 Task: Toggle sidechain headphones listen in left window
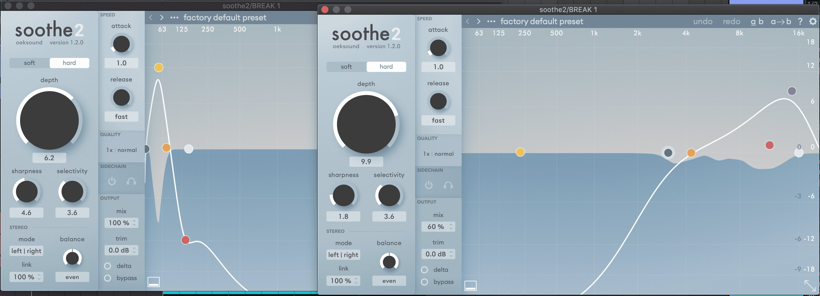click(131, 181)
